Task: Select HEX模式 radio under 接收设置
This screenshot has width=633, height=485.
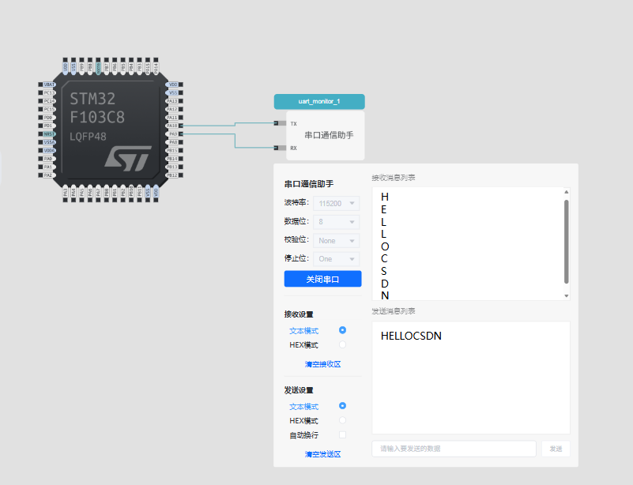Action: click(342, 344)
